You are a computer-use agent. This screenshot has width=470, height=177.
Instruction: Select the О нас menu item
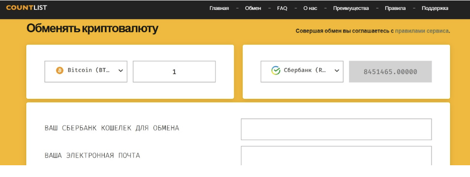[x=310, y=9]
